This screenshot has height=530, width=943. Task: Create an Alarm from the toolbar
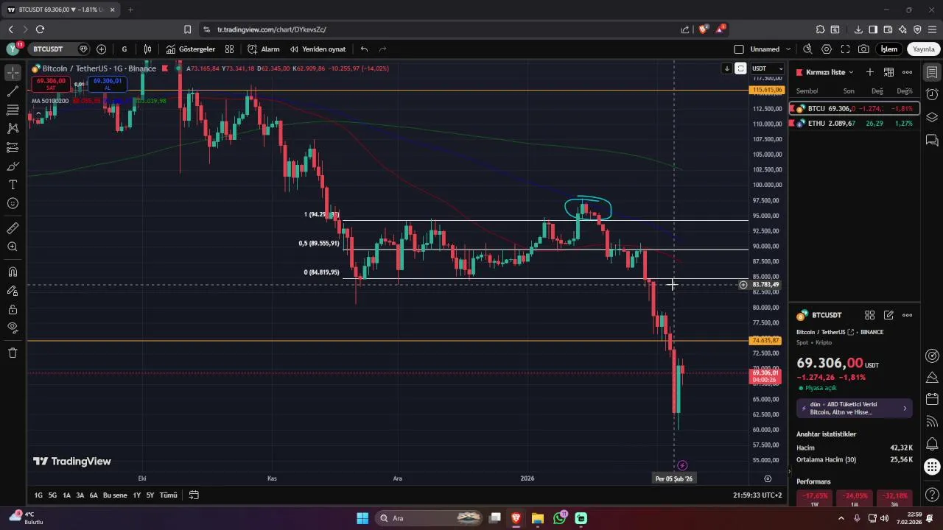[x=264, y=49]
